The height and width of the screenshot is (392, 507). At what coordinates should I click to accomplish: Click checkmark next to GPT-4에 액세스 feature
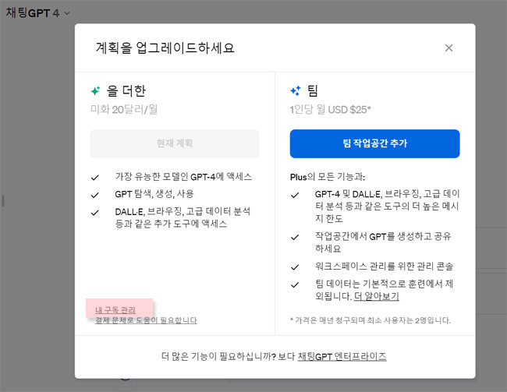click(x=94, y=178)
